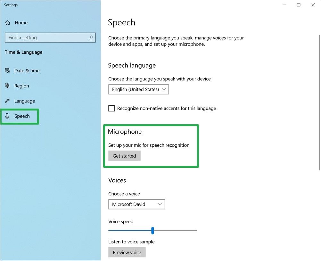Click the Date & time calendar icon
The height and width of the screenshot is (261, 321).
point(7,71)
